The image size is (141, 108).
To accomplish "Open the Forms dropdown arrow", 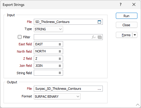I will 135,35.
